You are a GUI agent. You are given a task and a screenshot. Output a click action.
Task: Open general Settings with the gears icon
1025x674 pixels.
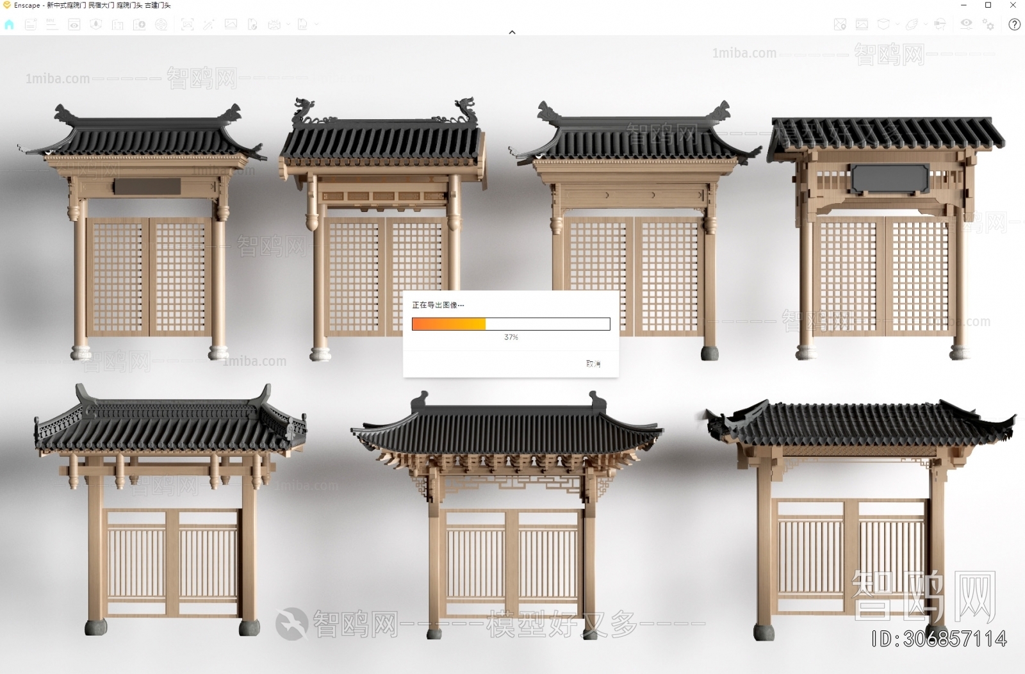coord(988,24)
